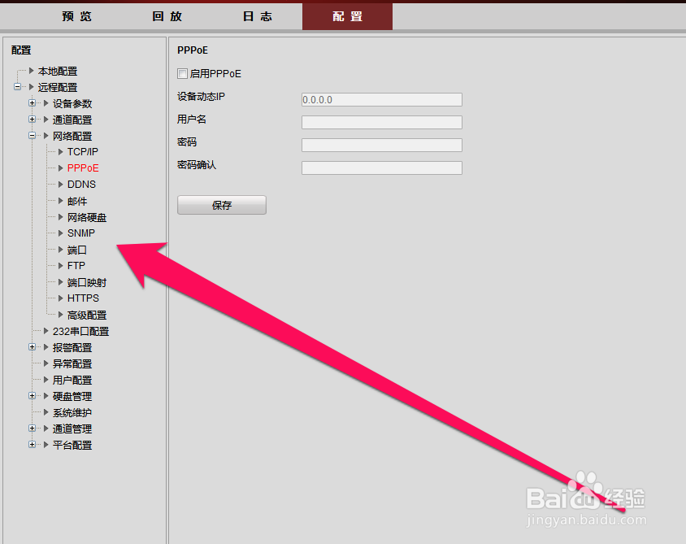Viewport: 686px width, 544px height.
Task: Click the arrow icon beside HTTPS
Action: pos(61,298)
